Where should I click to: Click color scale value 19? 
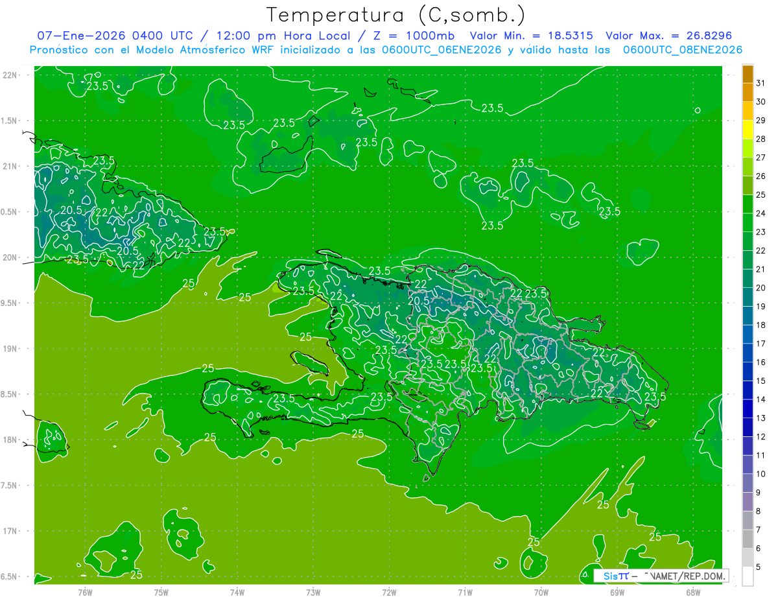click(x=760, y=306)
